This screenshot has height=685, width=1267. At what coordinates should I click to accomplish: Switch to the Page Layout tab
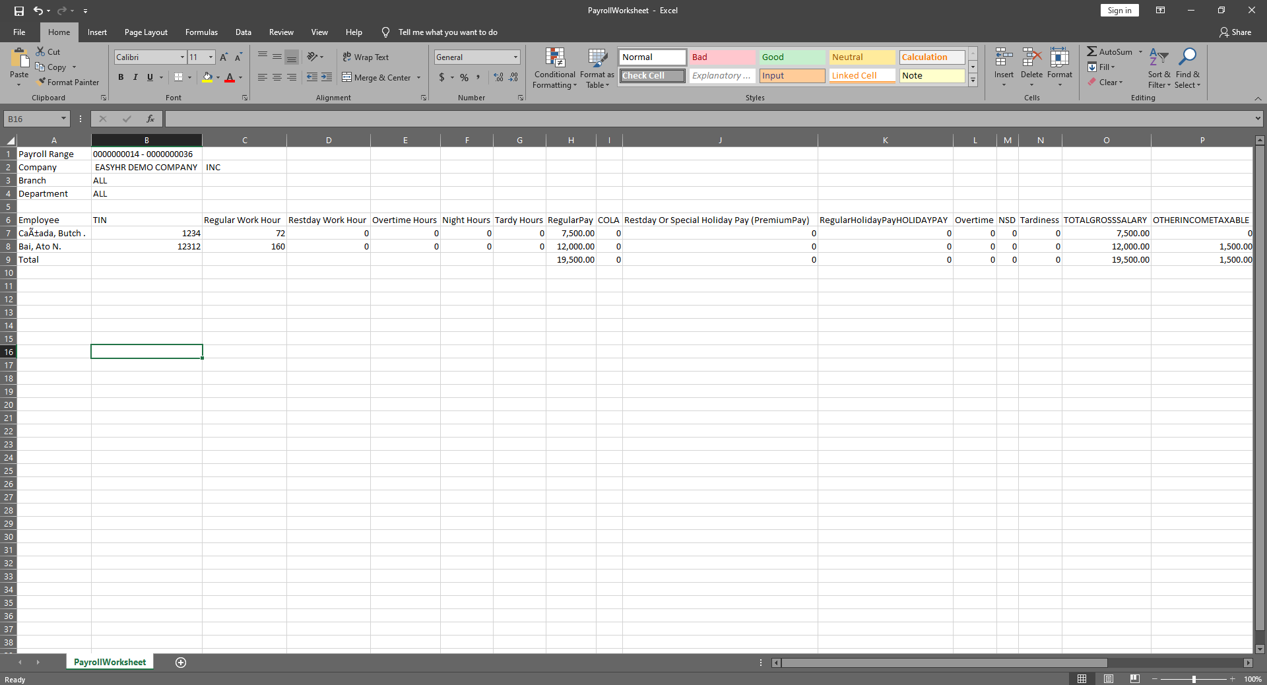click(146, 32)
